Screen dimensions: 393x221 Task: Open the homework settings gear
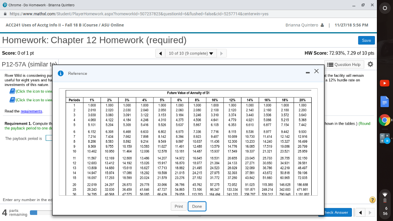click(370, 64)
